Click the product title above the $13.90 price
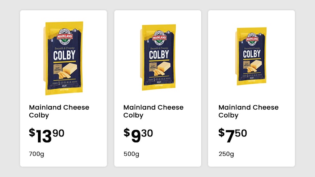The image size is (315, 177). click(x=59, y=111)
